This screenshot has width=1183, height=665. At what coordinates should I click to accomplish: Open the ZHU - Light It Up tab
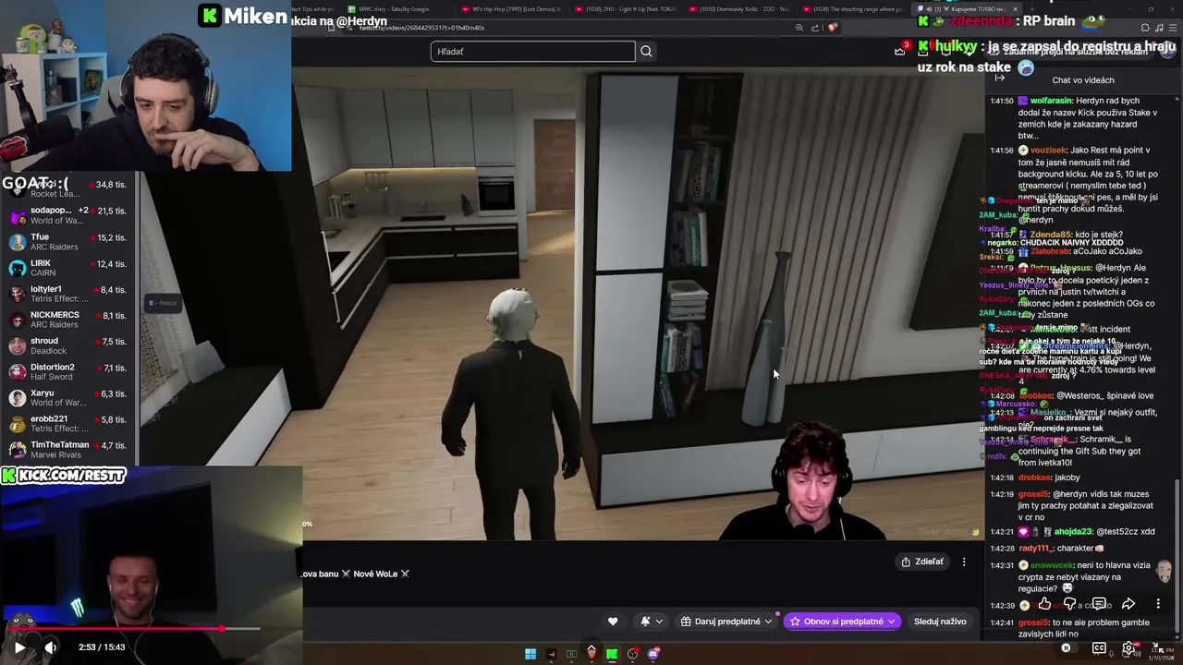click(624, 9)
